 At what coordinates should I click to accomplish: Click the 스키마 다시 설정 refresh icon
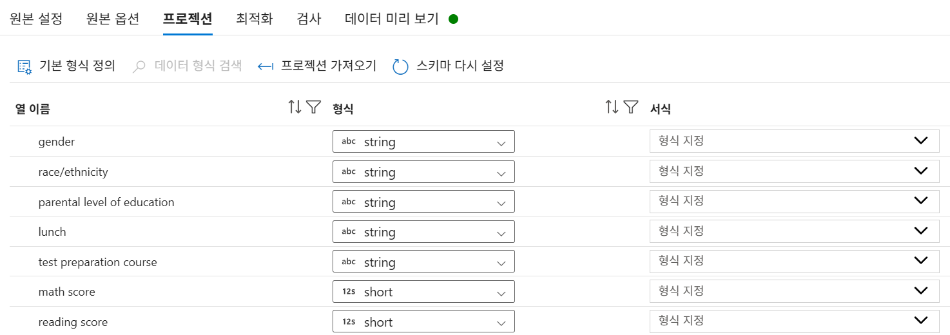pos(401,66)
